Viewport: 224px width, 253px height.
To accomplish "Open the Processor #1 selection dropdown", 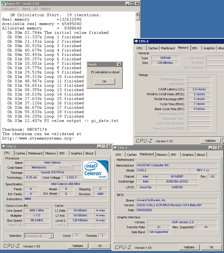I will 51,236.
